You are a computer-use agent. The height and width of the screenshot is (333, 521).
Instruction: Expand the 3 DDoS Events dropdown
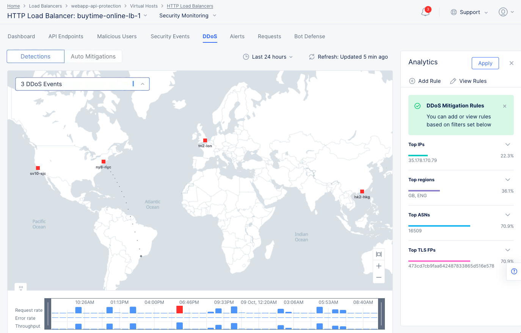[142, 84]
